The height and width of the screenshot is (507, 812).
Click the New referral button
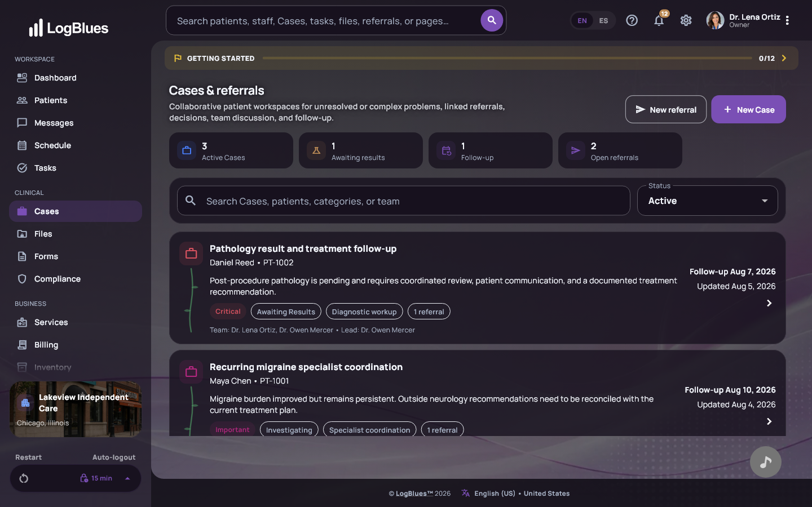coord(666,109)
